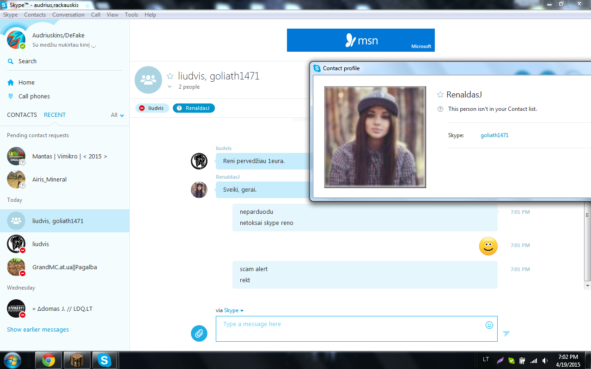Click the 'Sveiki, gerai.' message
Viewport: 591px width, 369px height.
(240, 190)
